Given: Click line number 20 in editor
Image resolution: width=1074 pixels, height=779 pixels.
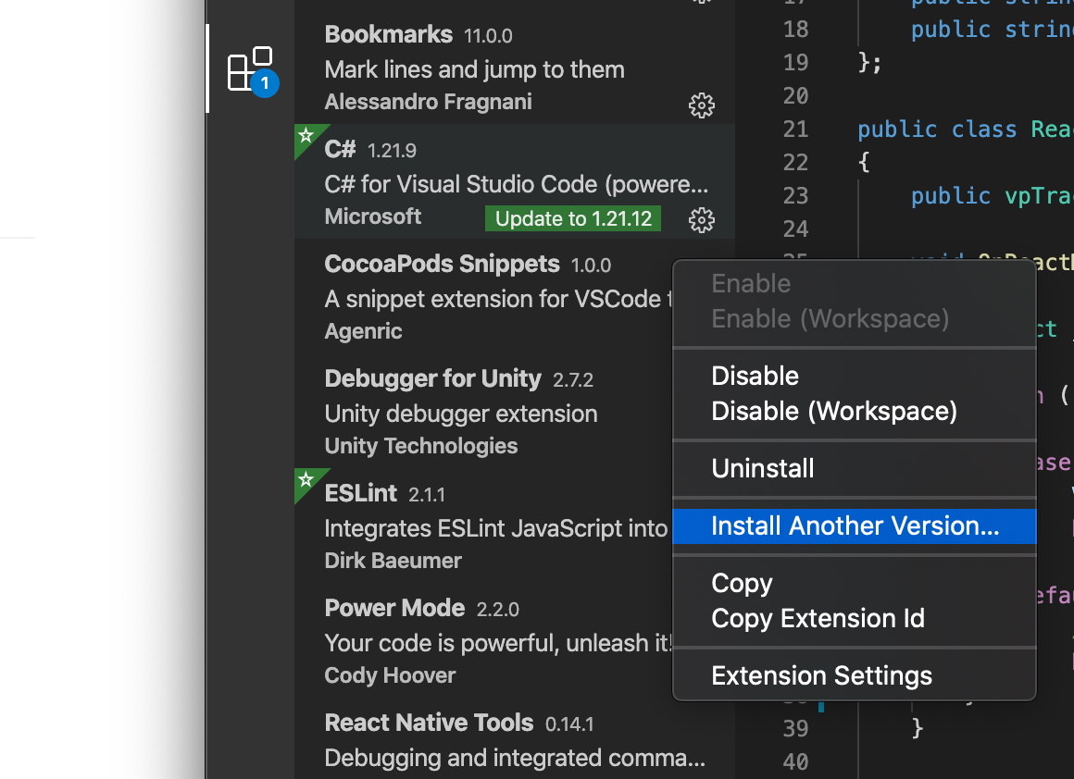Looking at the screenshot, I should [795, 96].
